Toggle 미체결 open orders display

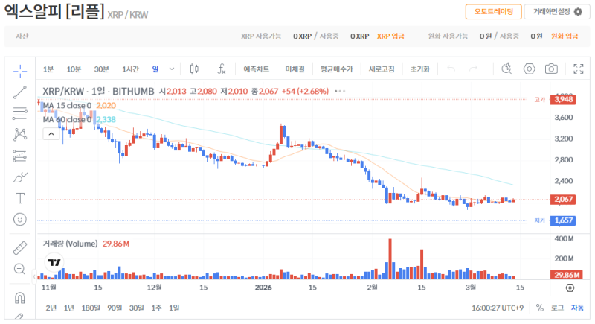(295, 69)
